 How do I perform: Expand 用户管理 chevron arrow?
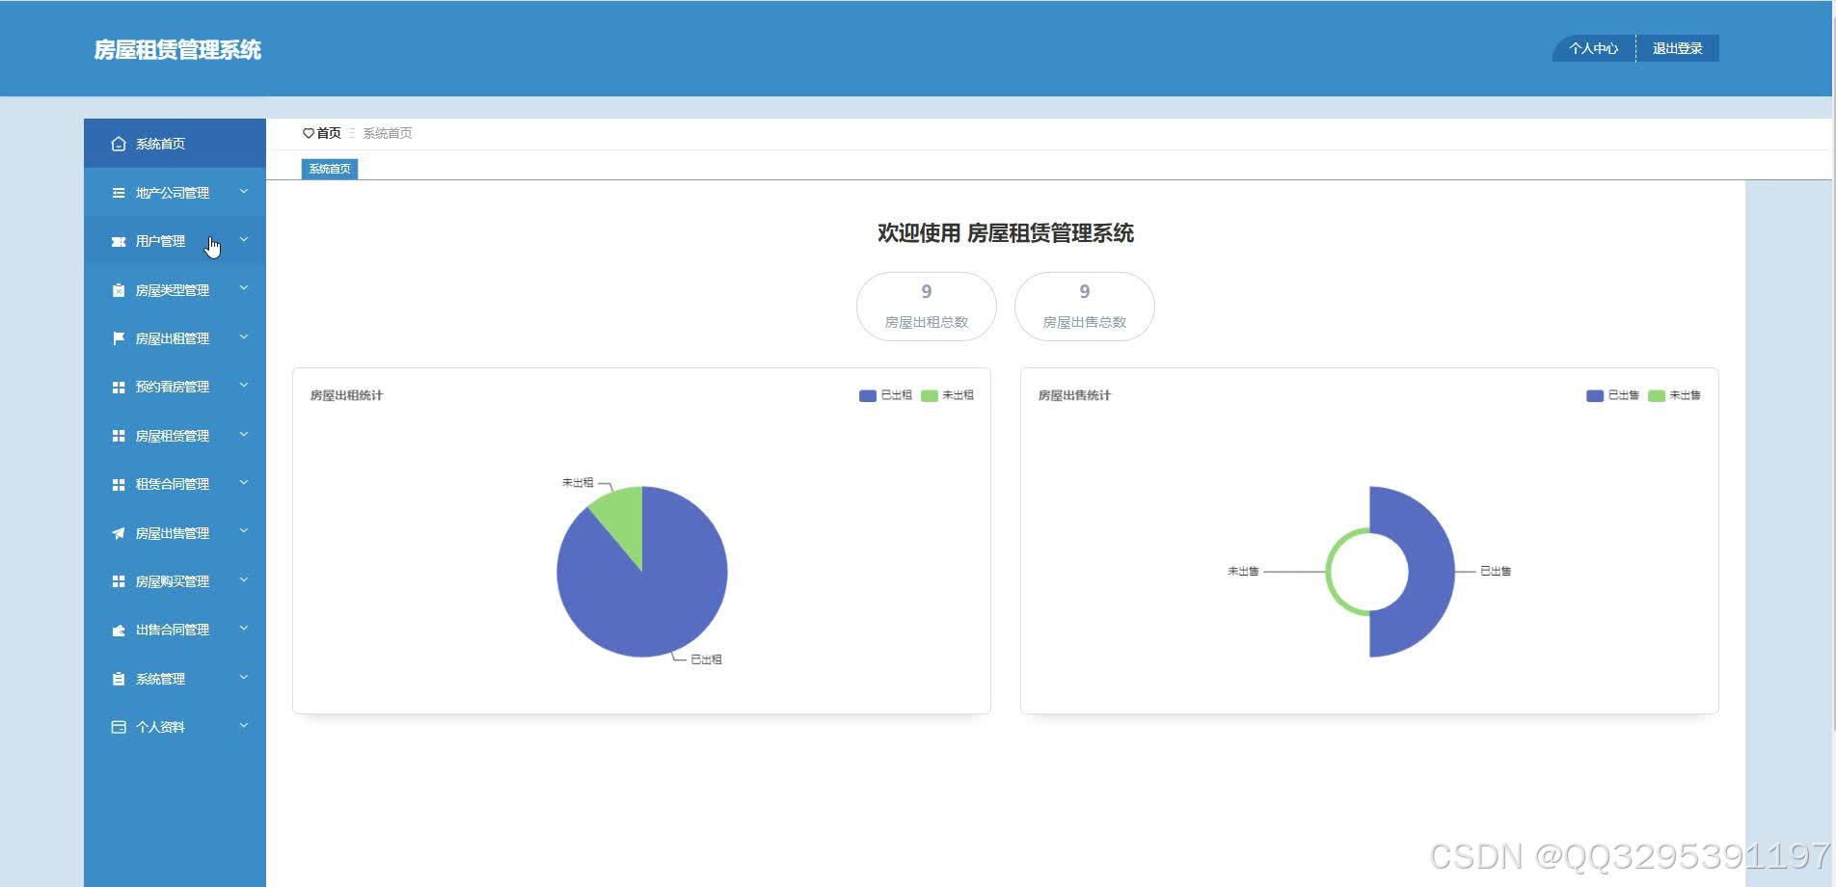244,240
